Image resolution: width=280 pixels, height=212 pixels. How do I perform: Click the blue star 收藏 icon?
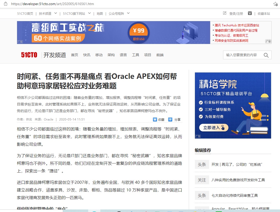pyautogui.click(x=155, y=119)
